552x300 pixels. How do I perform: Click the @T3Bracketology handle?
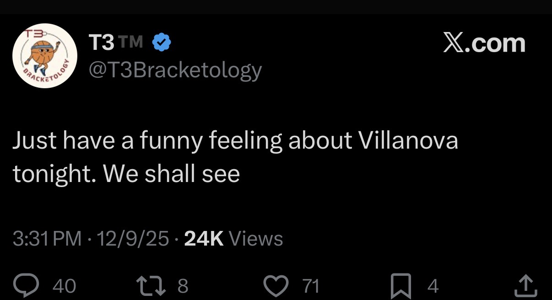(175, 70)
